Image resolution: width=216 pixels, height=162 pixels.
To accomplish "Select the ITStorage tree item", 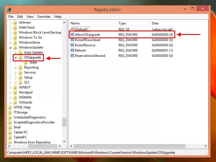I will (21, 112).
